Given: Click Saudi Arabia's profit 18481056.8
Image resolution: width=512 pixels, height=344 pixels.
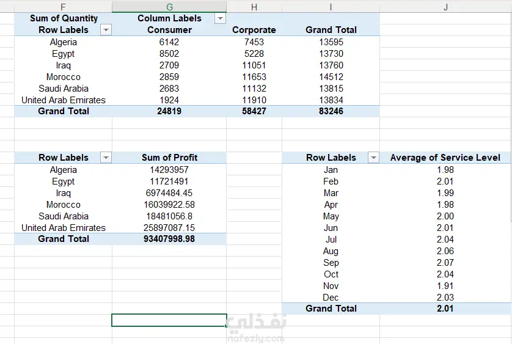Looking at the screenshot, I should coord(169,216).
